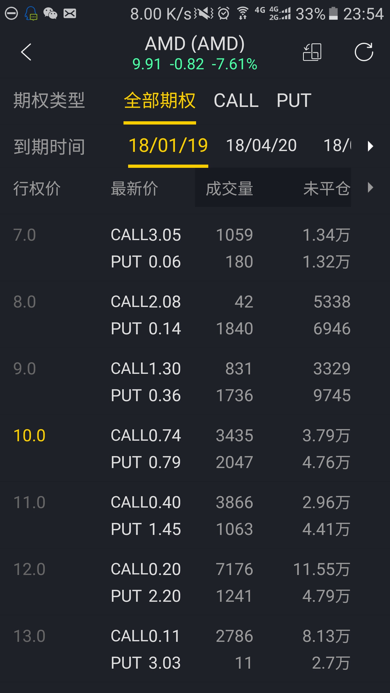Open the 12.0 strike PUT 2.20 row
Screen dimensions: 390x693
click(x=195, y=596)
